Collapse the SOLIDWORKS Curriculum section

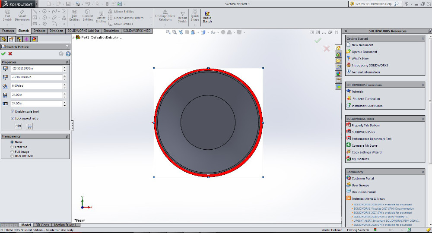tap(422, 85)
